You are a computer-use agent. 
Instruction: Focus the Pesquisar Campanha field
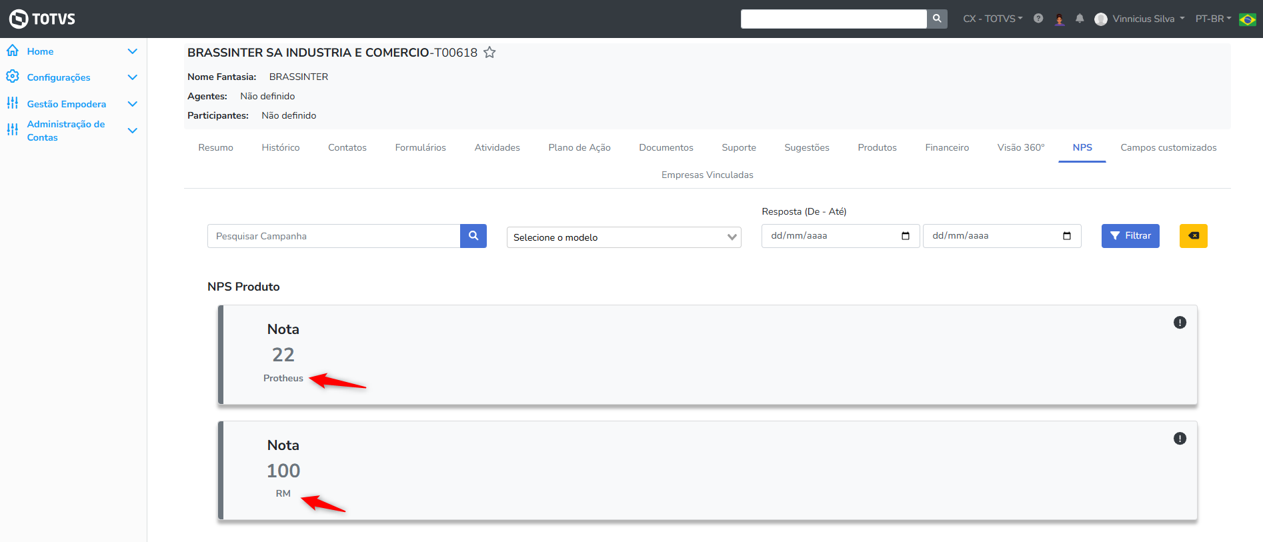point(334,236)
